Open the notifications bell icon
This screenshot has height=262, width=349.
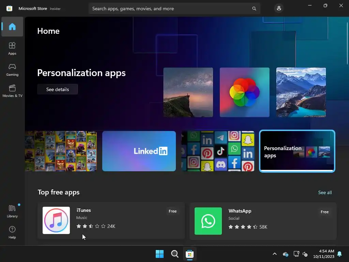340,254
